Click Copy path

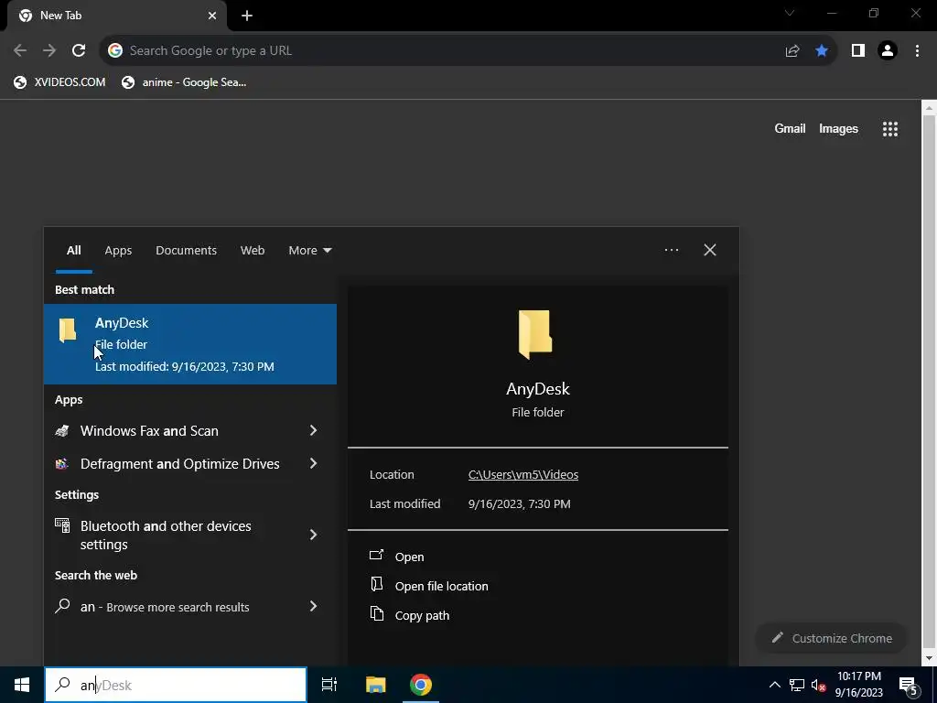coord(422,615)
